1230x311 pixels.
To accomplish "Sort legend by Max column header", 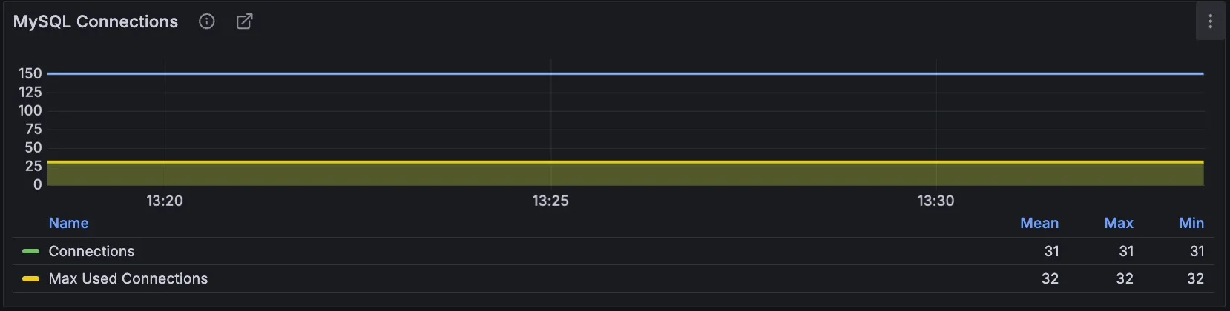I will (1119, 223).
